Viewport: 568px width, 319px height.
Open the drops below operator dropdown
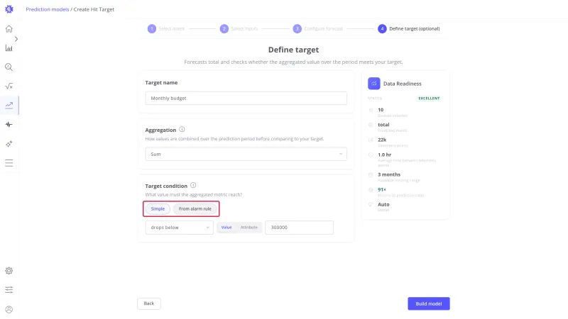[x=180, y=228]
